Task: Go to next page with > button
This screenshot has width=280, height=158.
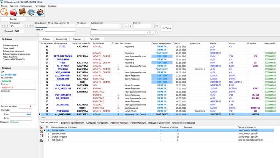Action: click(27, 26)
